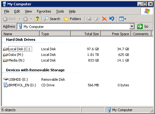Image resolution: width=155 pixels, height=114 pixels.
Task: Go up one folder level
Action: (37, 19)
